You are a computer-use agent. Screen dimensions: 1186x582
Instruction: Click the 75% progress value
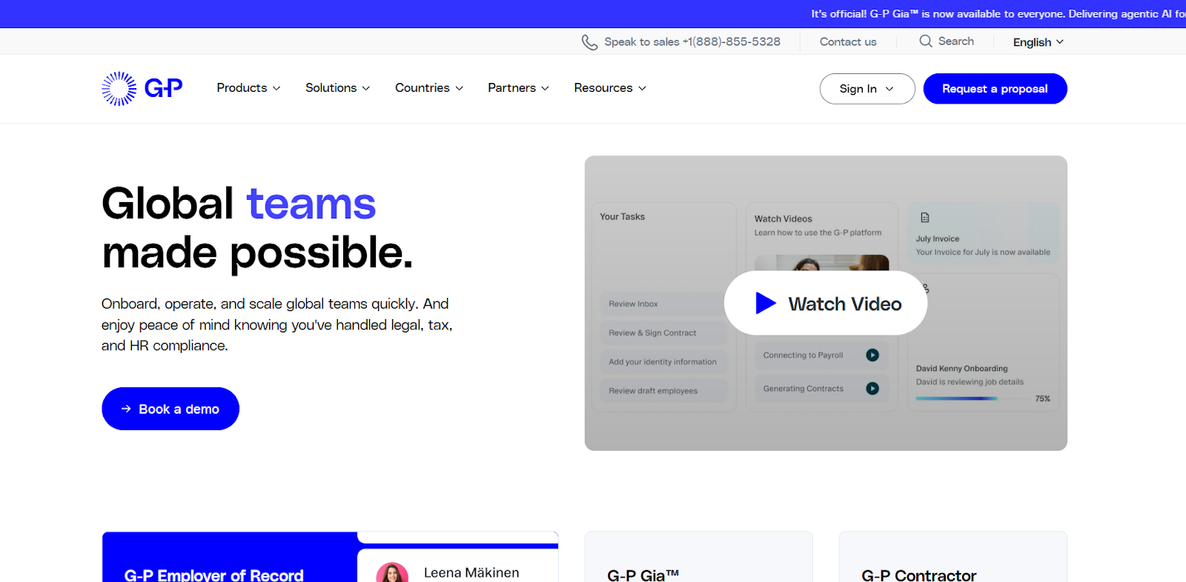coord(1042,398)
